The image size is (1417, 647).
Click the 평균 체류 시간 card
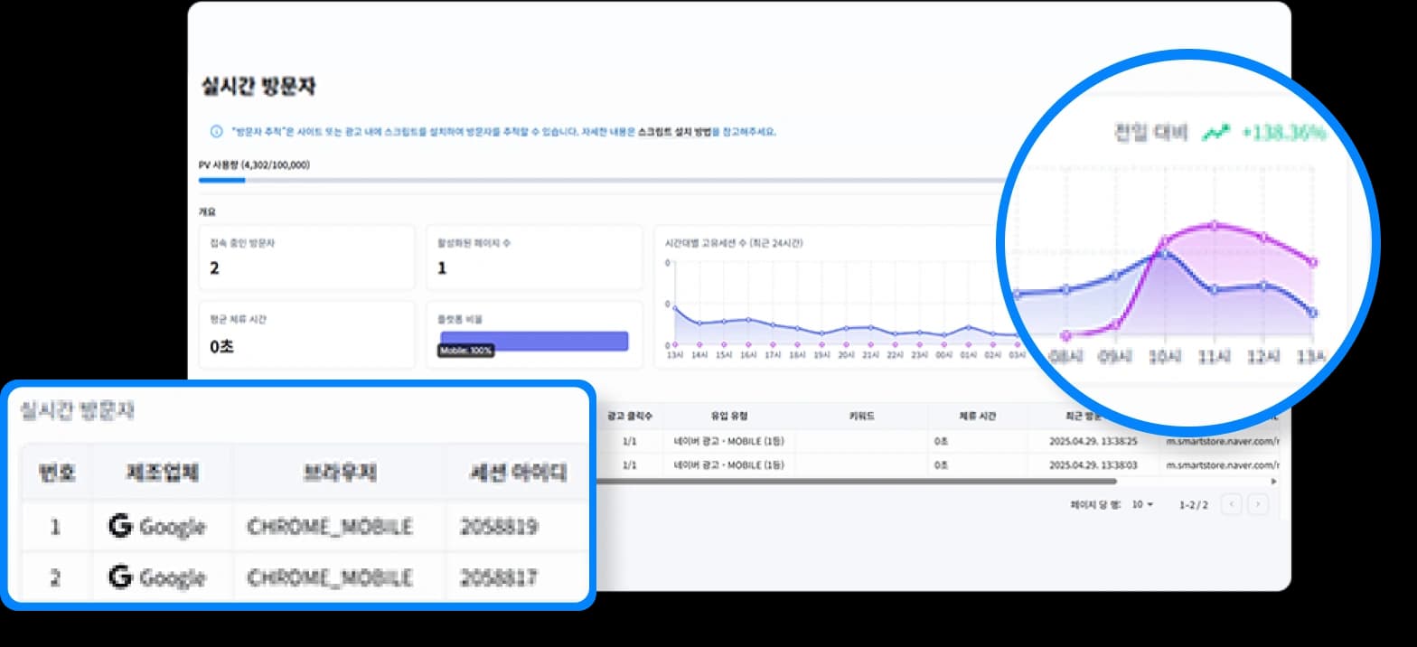306,334
